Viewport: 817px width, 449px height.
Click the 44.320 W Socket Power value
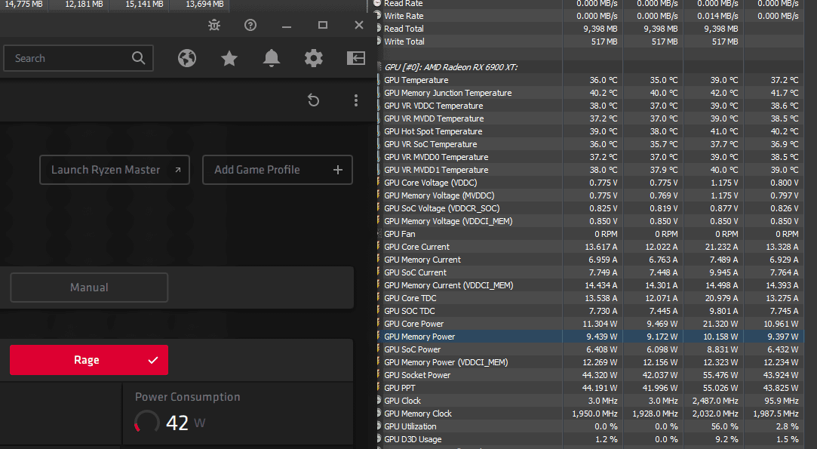[600, 375]
